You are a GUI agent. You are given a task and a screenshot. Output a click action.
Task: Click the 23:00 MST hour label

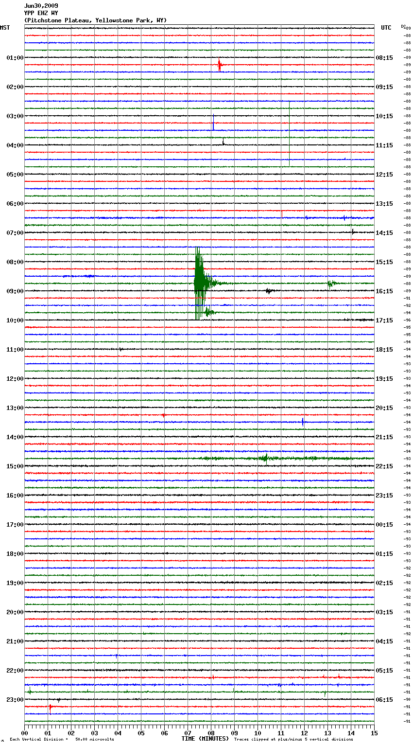point(15,700)
